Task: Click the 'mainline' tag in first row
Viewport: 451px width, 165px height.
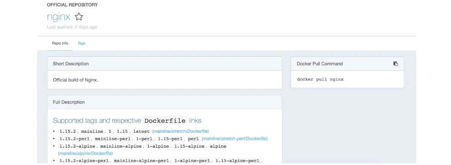Action: point(92,131)
